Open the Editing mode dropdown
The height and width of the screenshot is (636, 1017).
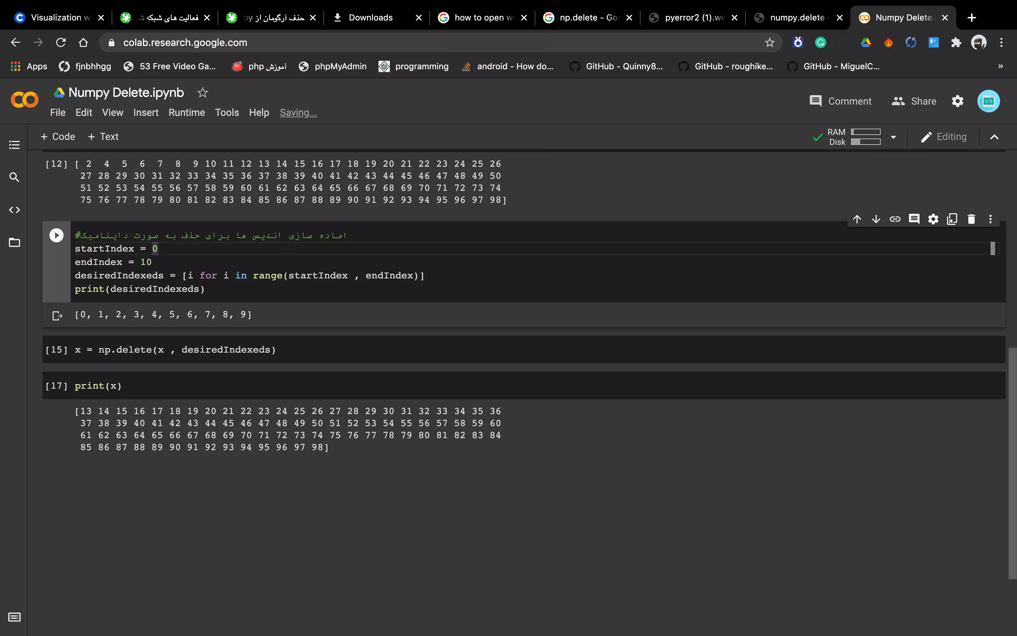(944, 137)
